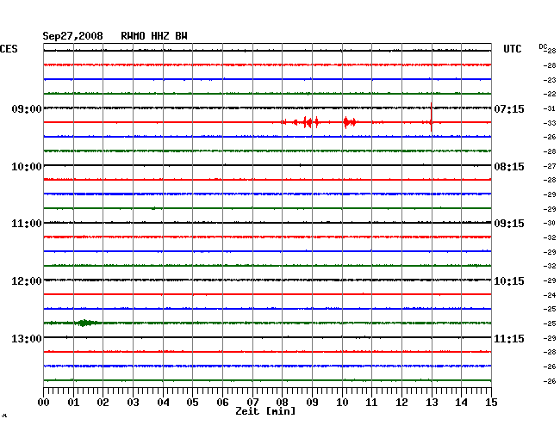This screenshot has width=560, height=425.
Task: Click the DC value -31
Action: [x=550, y=108]
